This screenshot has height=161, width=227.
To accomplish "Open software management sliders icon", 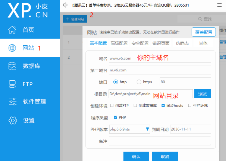I will coord(12,102).
